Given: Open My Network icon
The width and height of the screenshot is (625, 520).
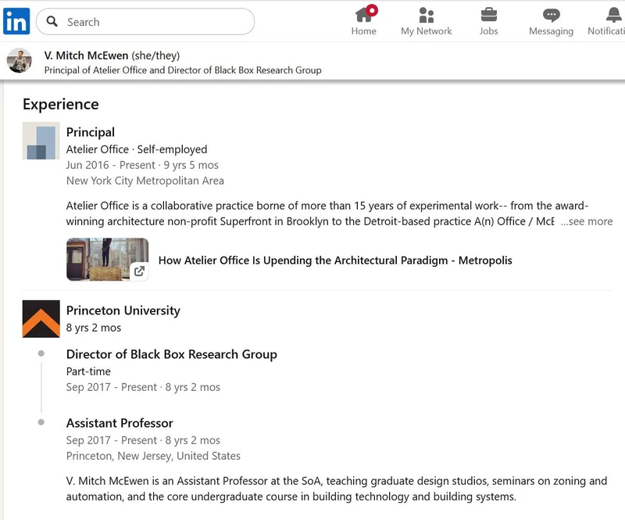Looking at the screenshot, I should (x=426, y=15).
